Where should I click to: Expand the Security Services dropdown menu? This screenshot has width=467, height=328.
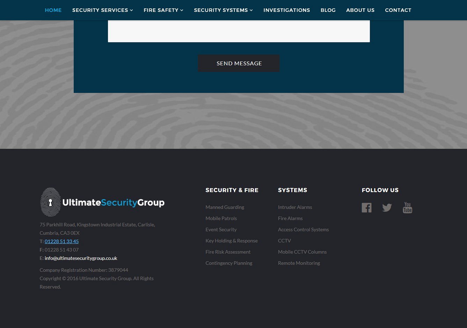click(102, 10)
